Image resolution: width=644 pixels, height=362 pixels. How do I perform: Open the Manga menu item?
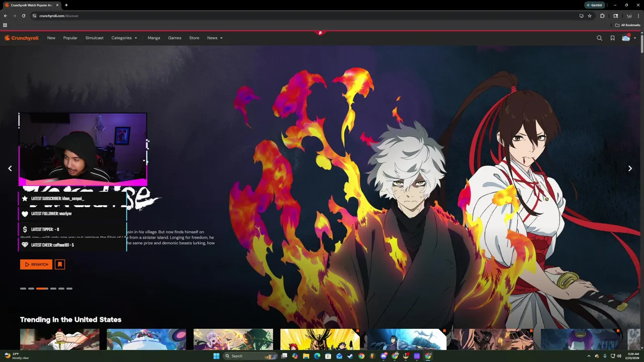pyautogui.click(x=154, y=38)
